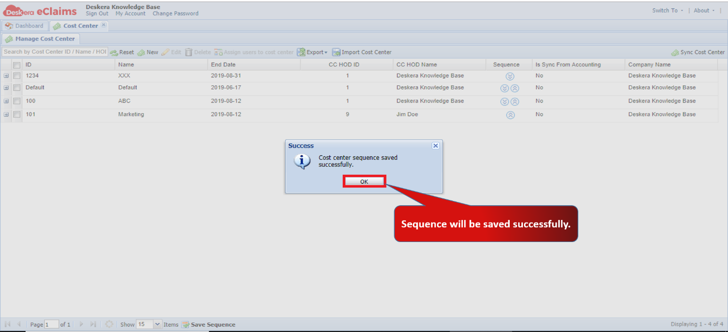Switch to the Dashboard tab
This screenshot has height=332, width=728.
pyautogui.click(x=24, y=26)
